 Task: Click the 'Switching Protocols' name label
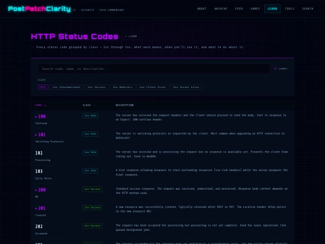click(x=49, y=142)
